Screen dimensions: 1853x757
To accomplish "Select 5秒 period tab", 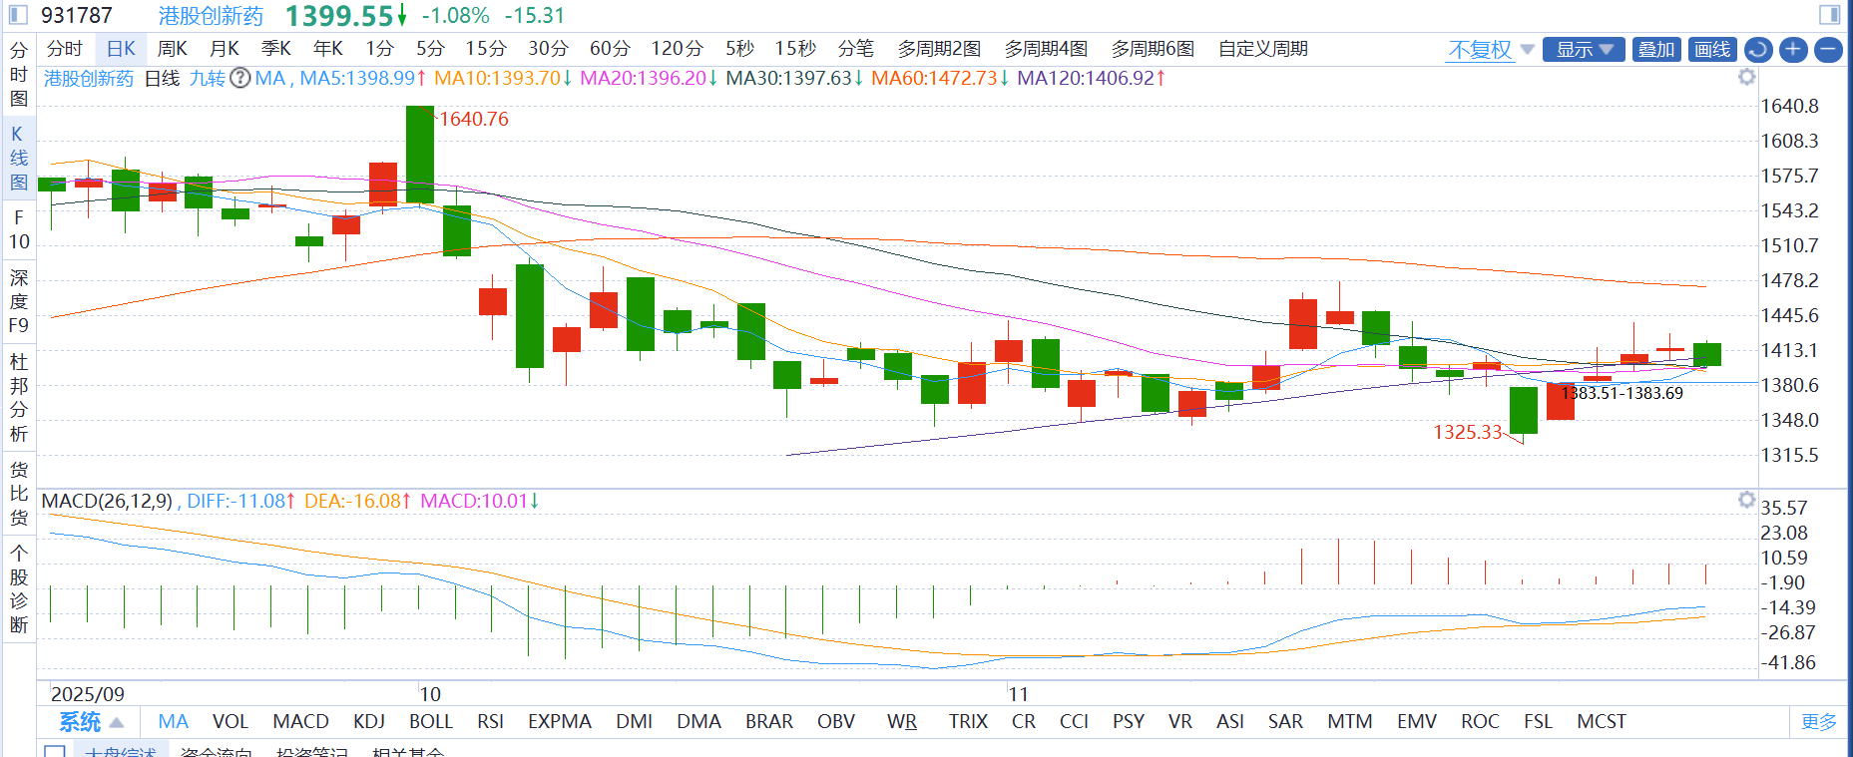I will pyautogui.click(x=739, y=49).
